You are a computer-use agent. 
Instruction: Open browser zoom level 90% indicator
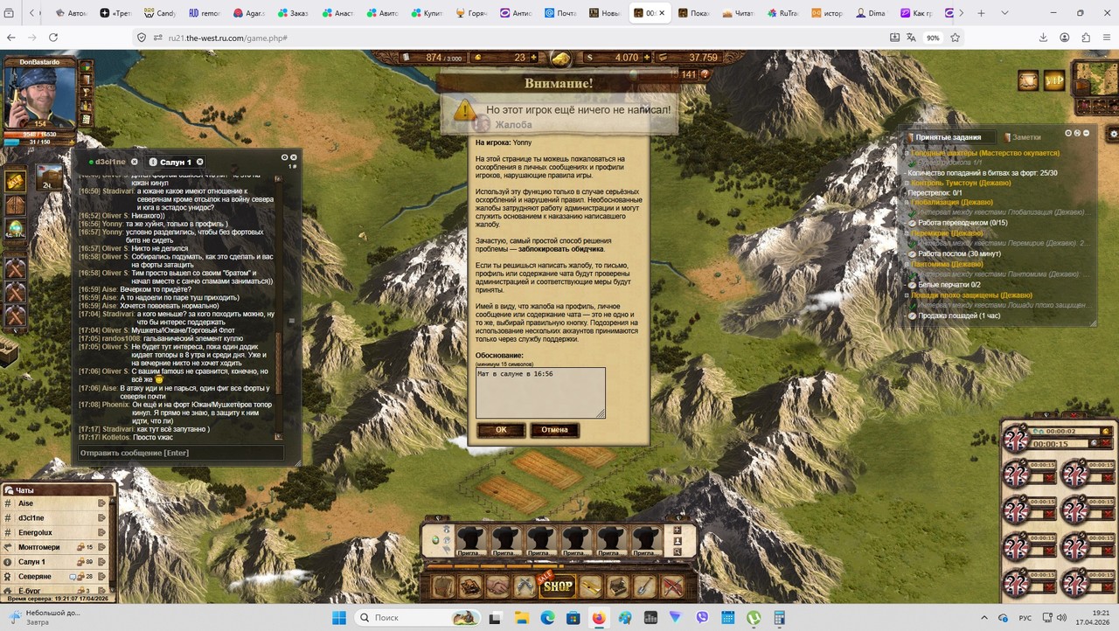pos(933,38)
